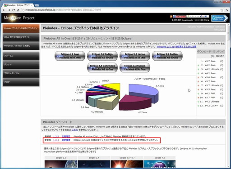
Task: Click the Eclipse 3.7 Indigo Pleiades All in One button
Action: coord(102,56)
